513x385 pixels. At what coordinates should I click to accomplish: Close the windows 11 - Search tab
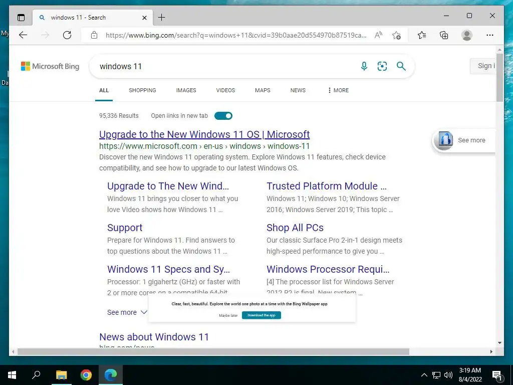pyautogui.click(x=145, y=18)
